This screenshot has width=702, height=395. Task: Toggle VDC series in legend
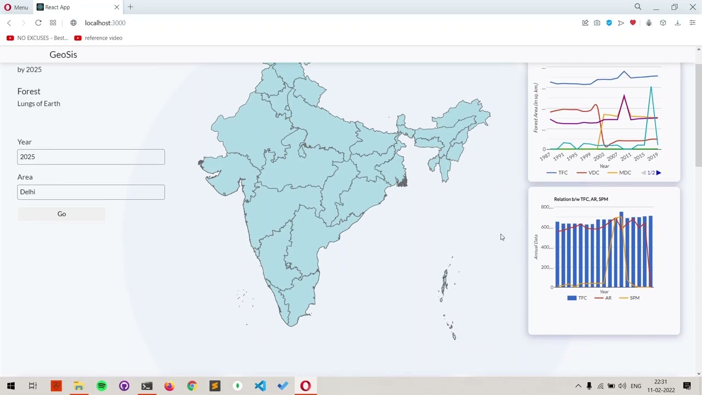[x=588, y=173]
